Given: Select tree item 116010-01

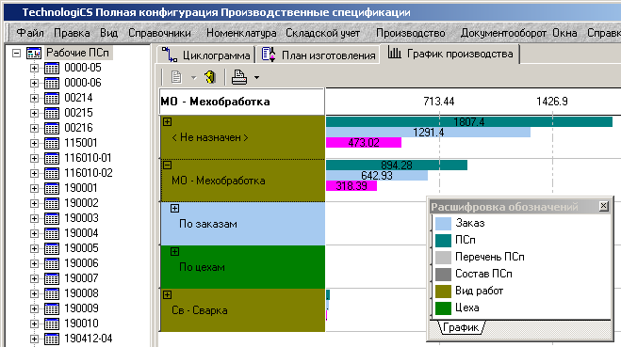Looking at the screenshot, I should coord(89,158).
